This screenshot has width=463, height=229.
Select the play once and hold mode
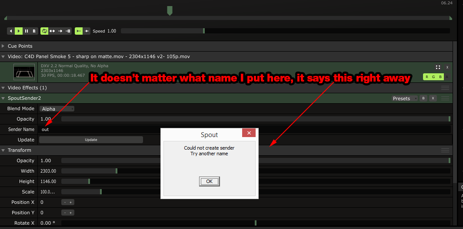(68, 31)
